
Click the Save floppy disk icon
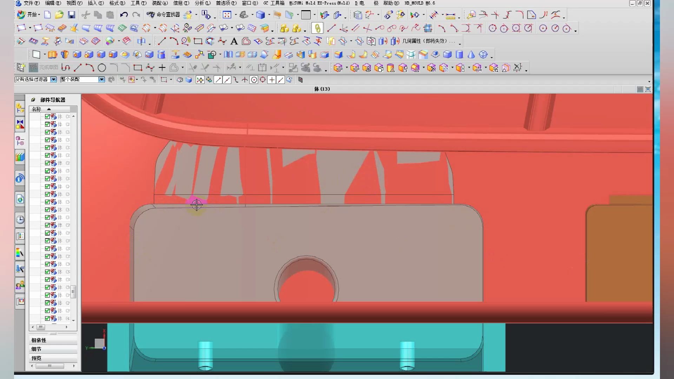[x=72, y=15]
